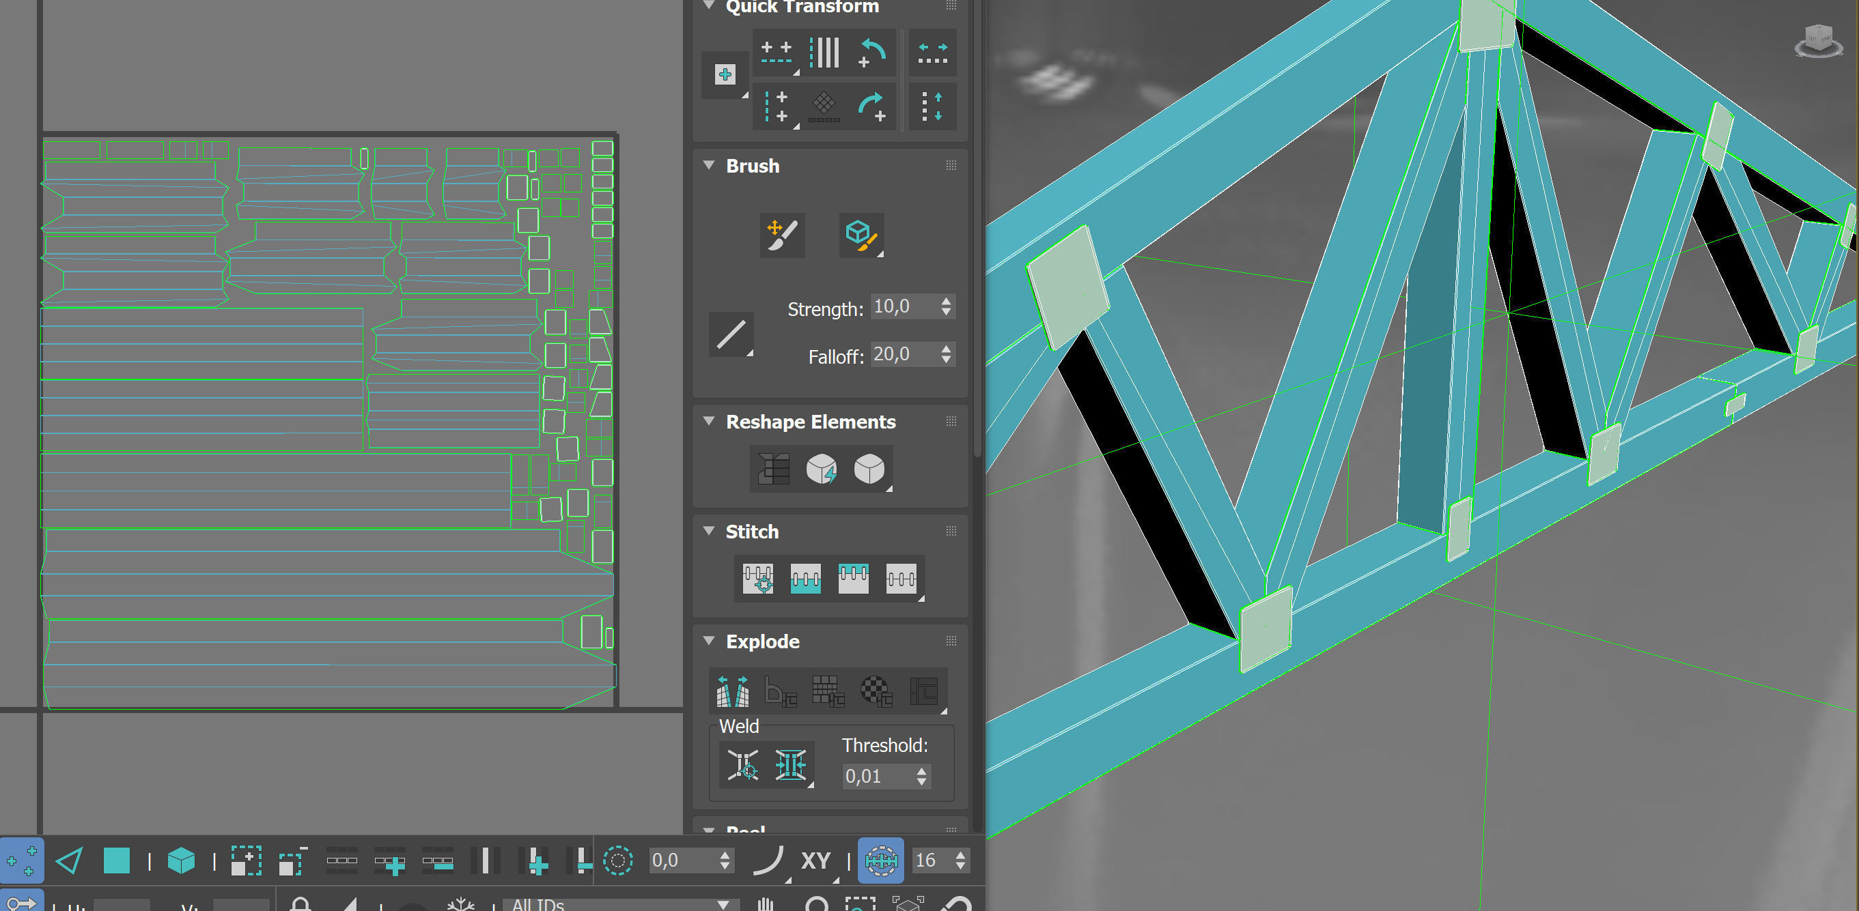Toggle Limit by Edges button
Image resolution: width=1859 pixels, height=911 pixels.
pos(881,861)
